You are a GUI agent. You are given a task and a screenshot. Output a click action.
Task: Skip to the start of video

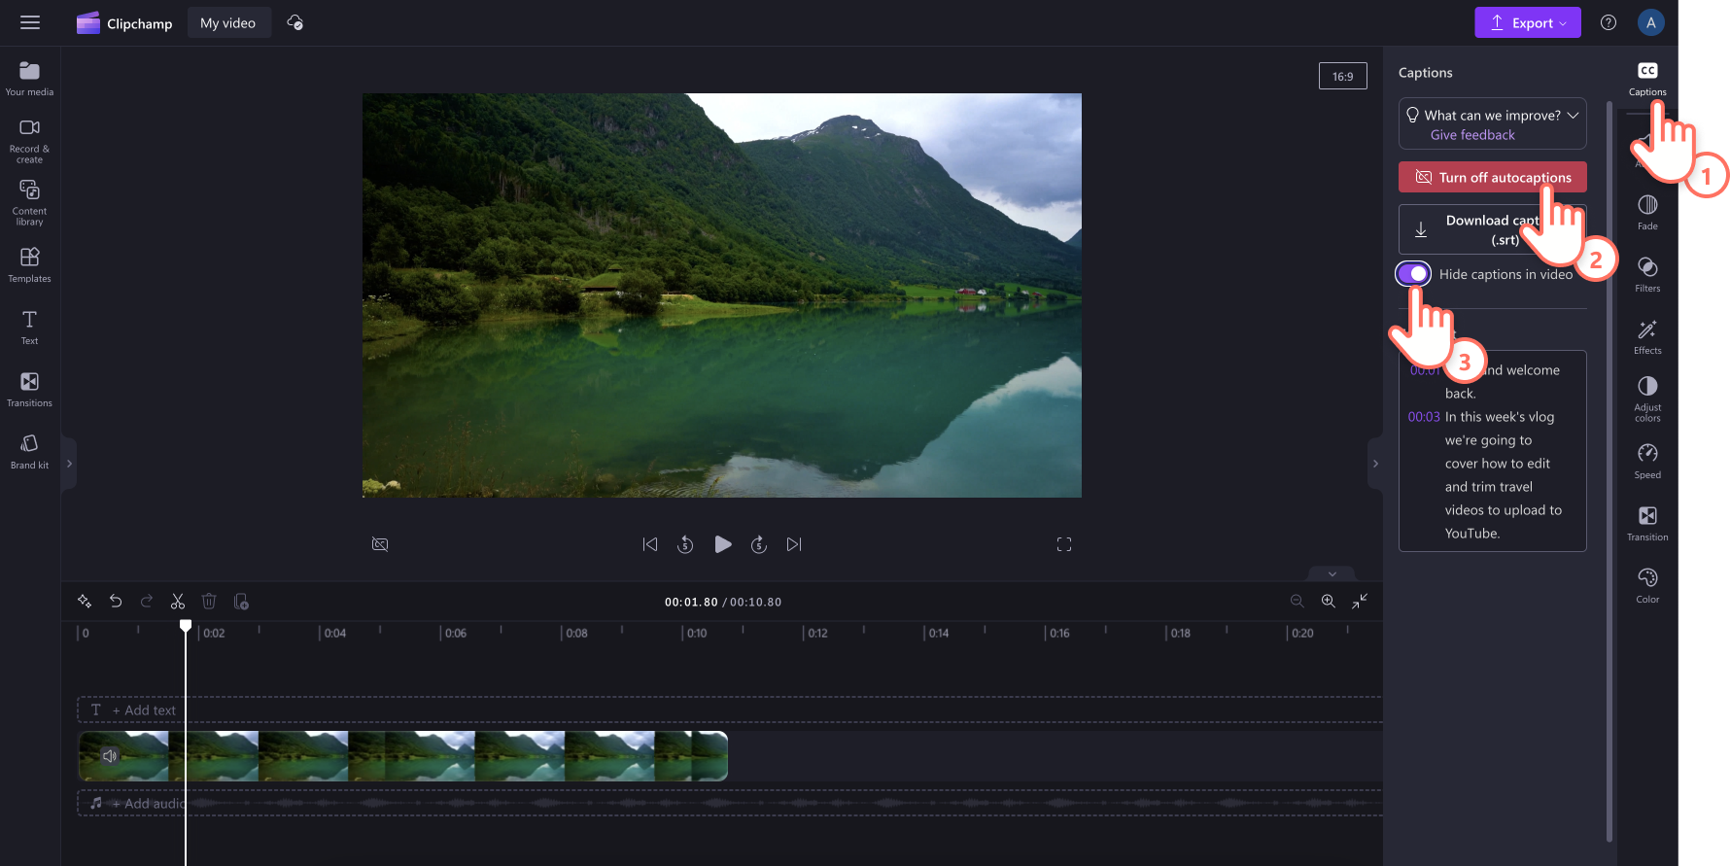pos(650,544)
